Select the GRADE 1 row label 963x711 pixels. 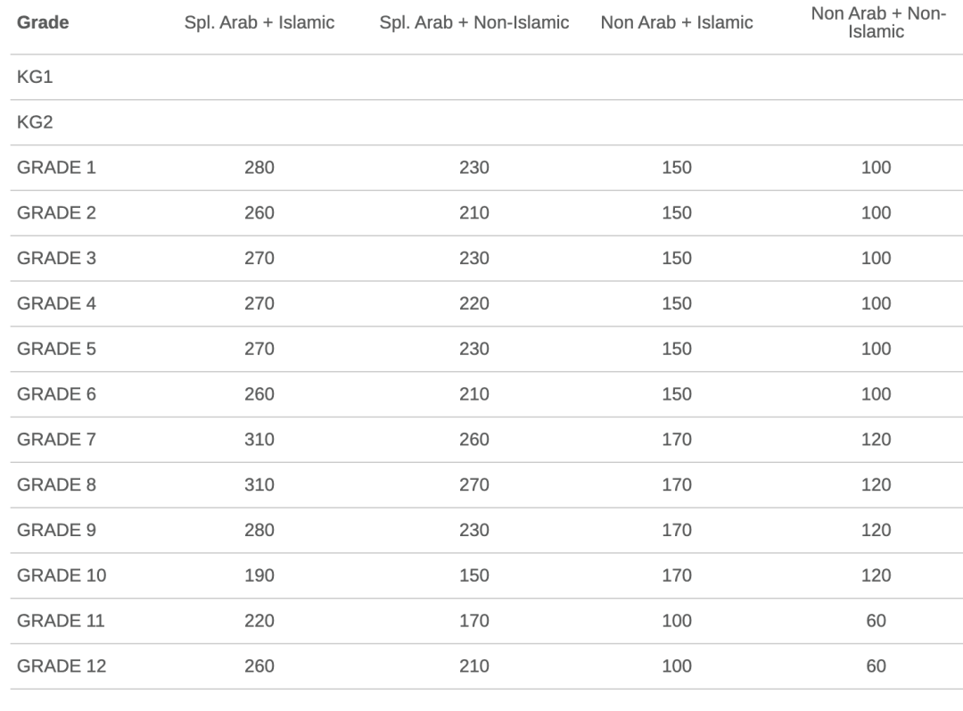tap(56, 168)
